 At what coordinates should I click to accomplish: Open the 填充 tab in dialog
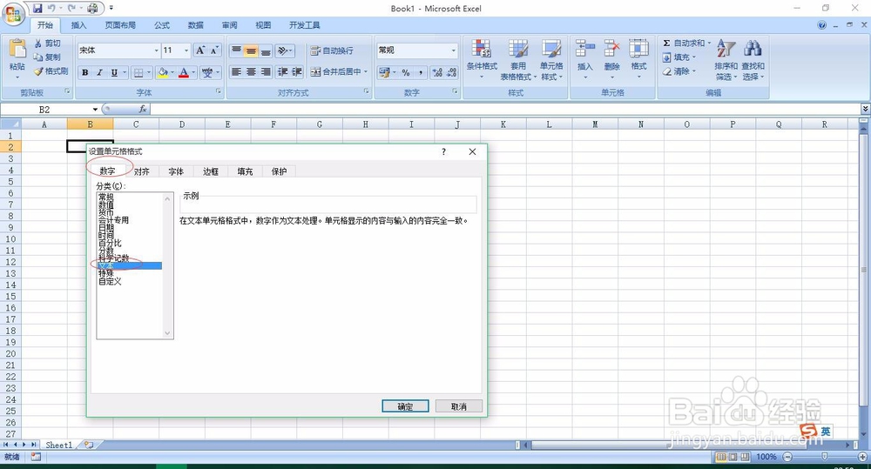(245, 171)
